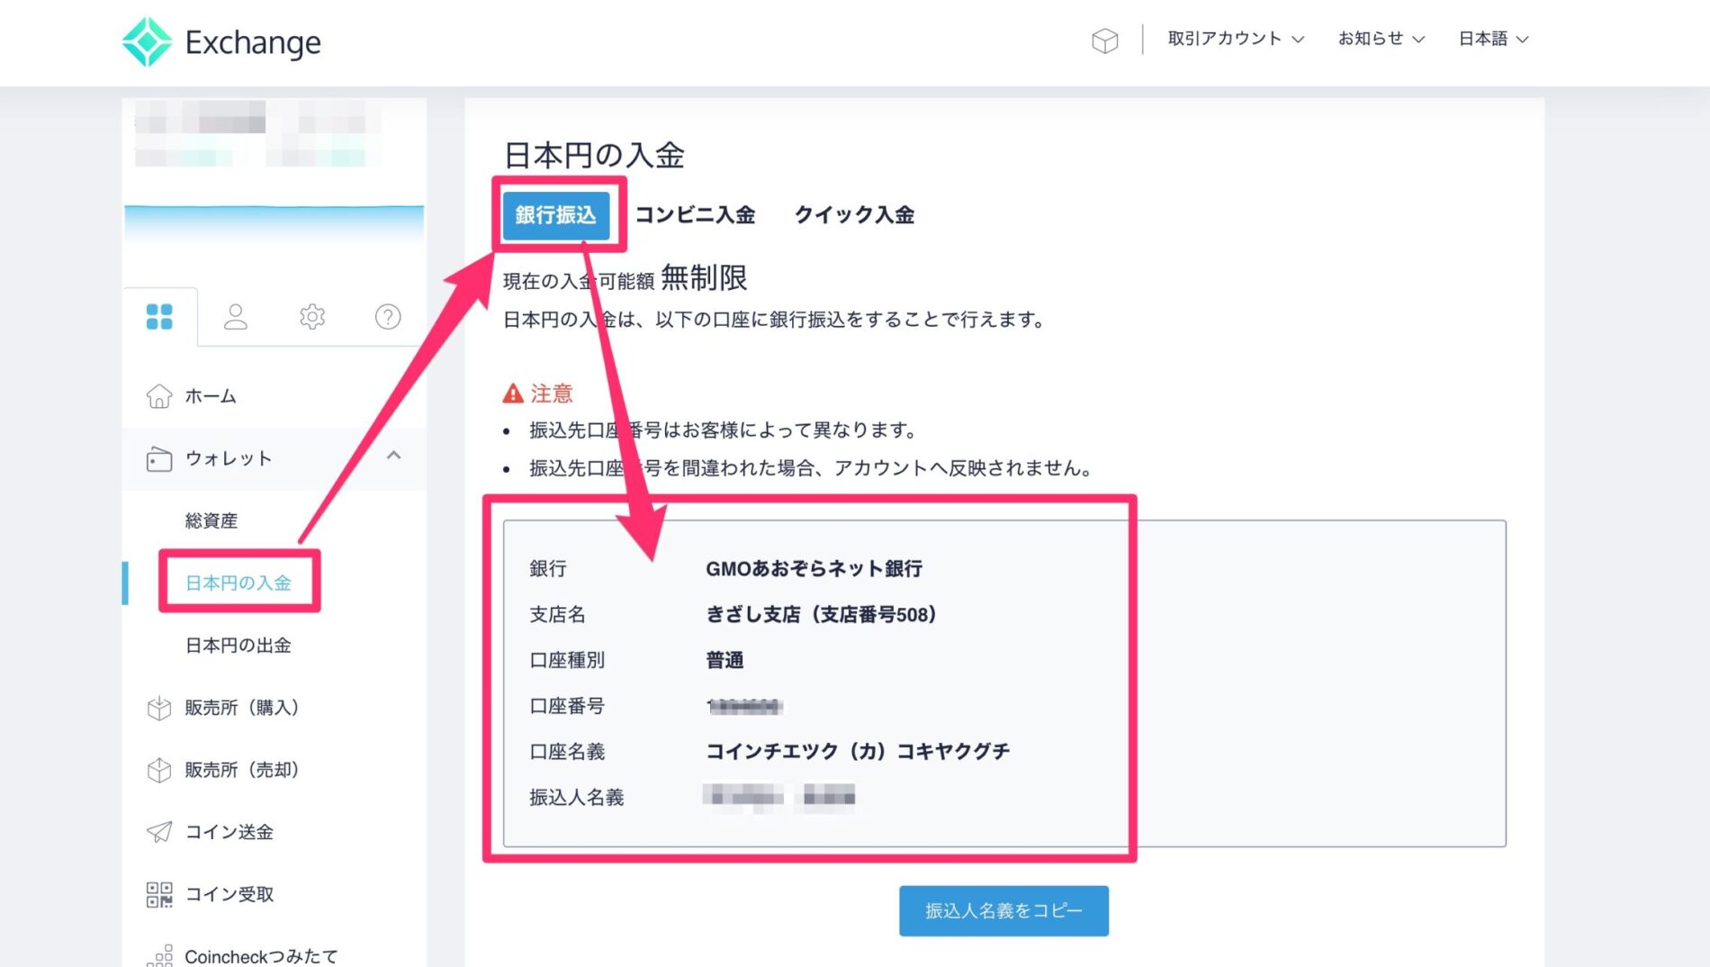Click the box icon beside 販売所（売却）
The height and width of the screenshot is (967, 1710).
coord(159,770)
